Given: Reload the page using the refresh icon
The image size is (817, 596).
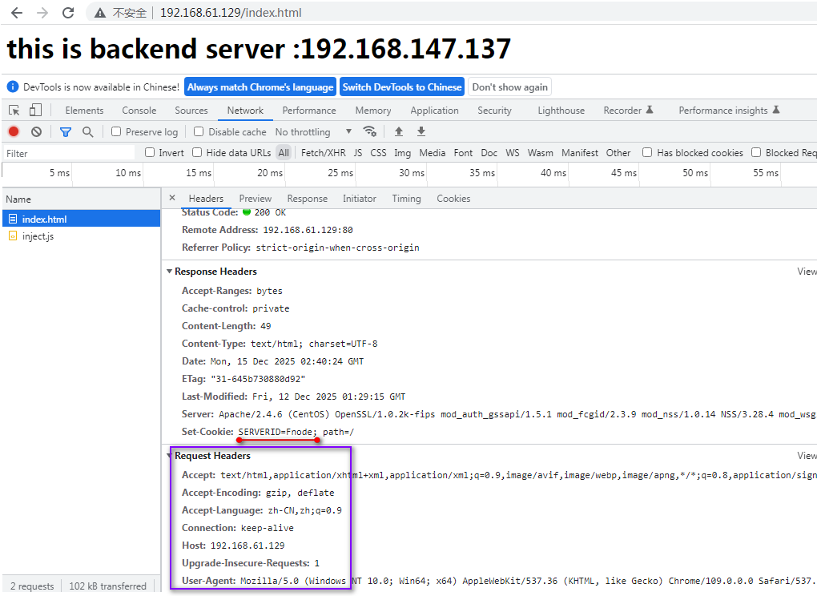Looking at the screenshot, I should tap(68, 13).
